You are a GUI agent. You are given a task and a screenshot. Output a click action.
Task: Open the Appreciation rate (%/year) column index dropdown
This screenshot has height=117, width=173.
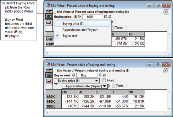(x=85, y=86)
